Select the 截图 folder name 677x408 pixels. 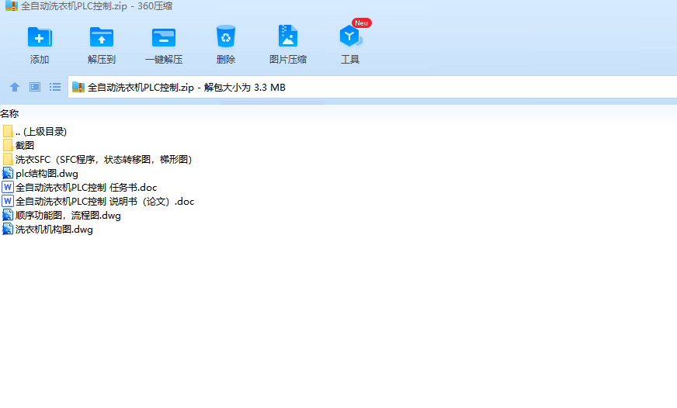pyautogui.click(x=25, y=145)
